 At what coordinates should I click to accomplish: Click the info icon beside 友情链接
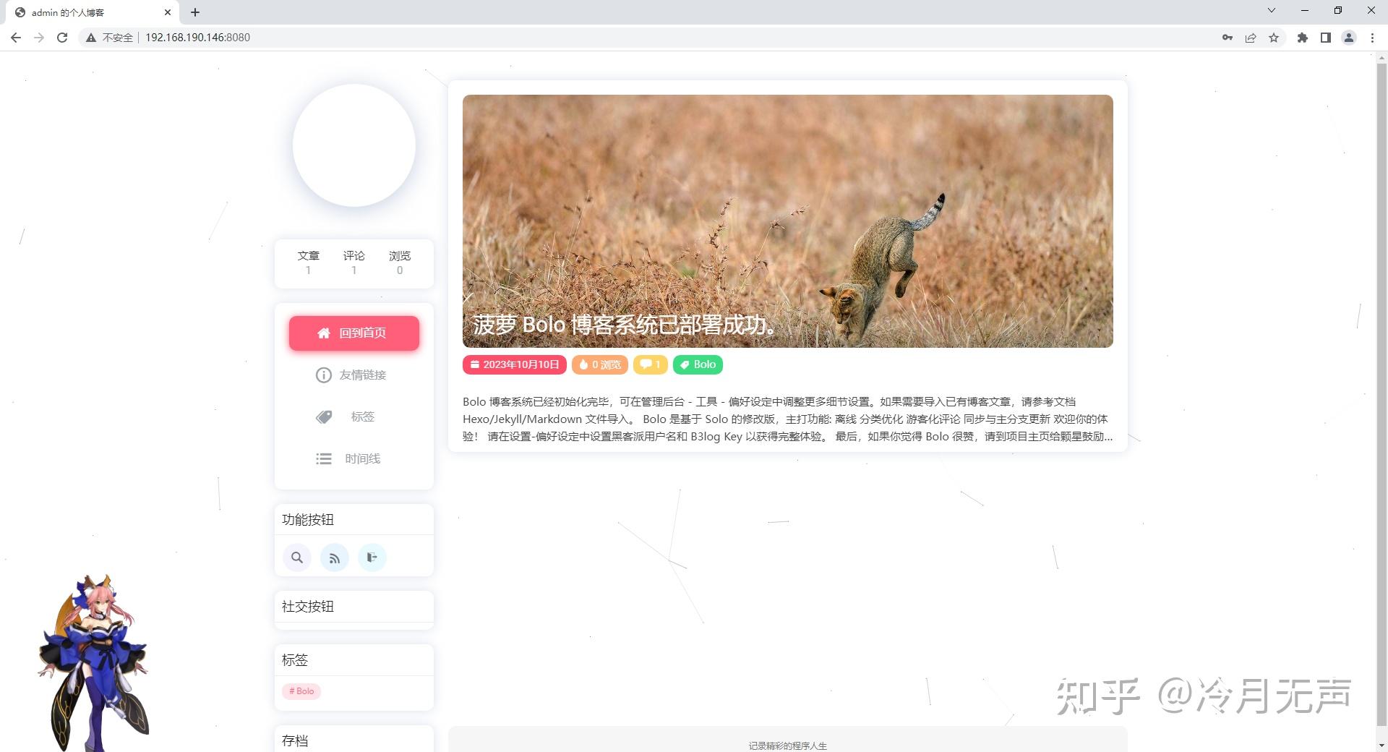coord(323,375)
